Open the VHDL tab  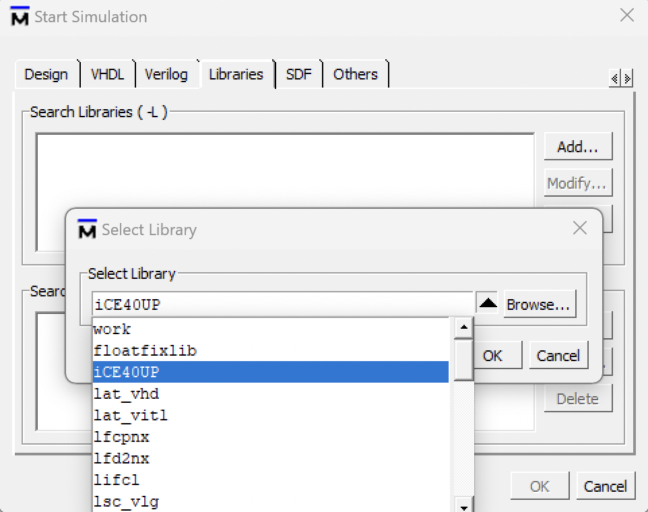tap(108, 74)
